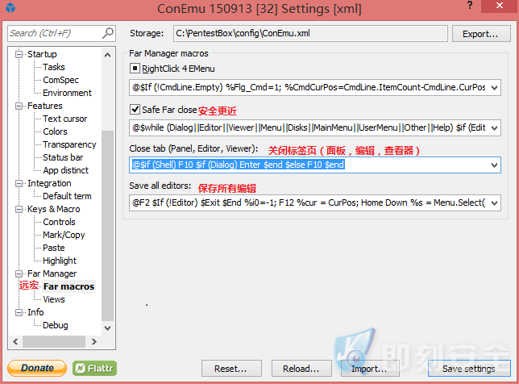Select the Startup tree item label
This screenshot has width=519, height=384.
coord(42,54)
